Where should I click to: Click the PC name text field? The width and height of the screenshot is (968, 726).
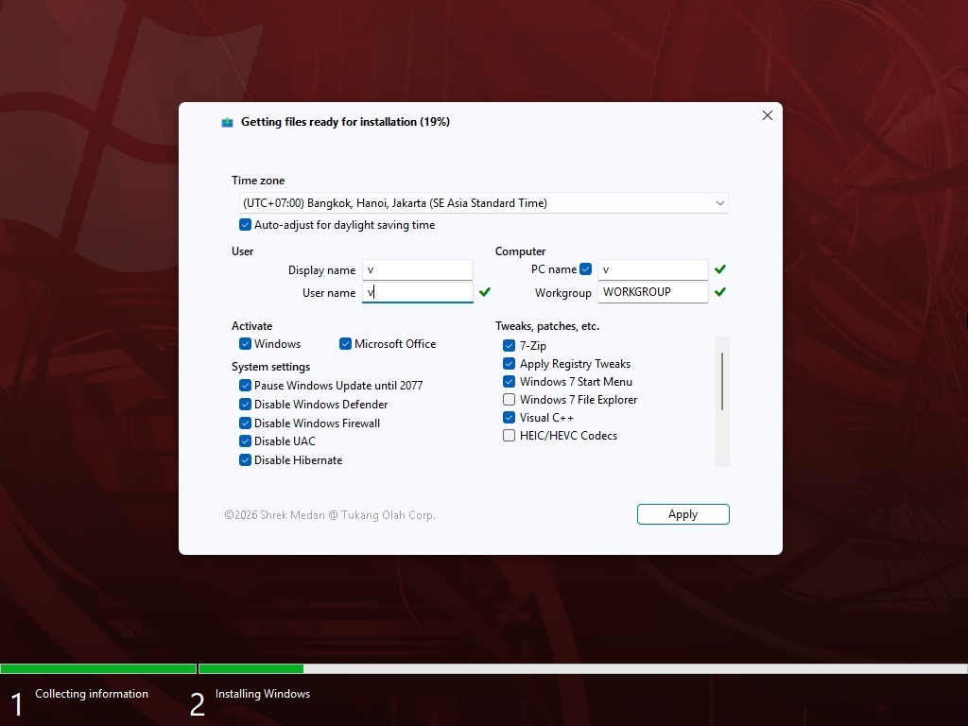click(652, 269)
